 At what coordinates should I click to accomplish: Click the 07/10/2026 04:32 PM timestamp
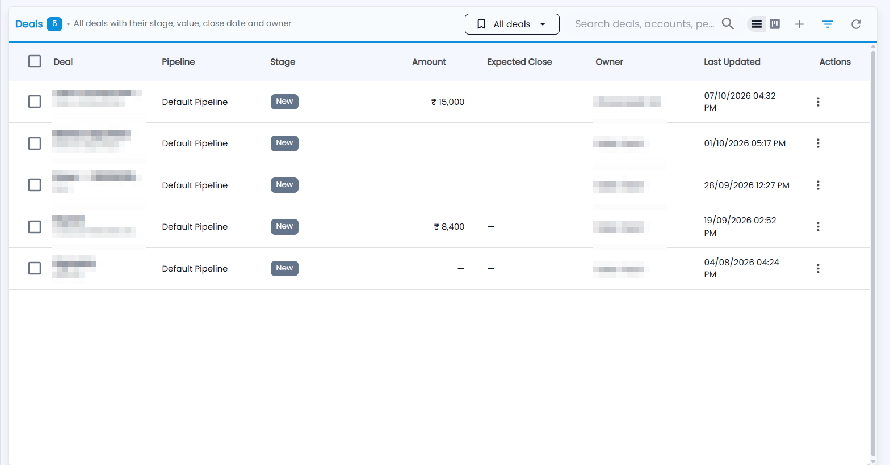click(x=740, y=102)
